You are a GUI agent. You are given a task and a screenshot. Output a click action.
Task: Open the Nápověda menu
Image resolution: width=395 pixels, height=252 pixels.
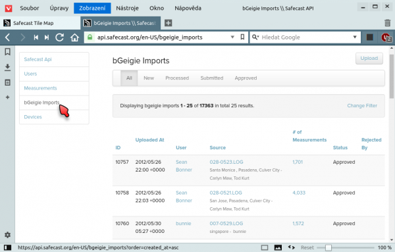[188, 9]
